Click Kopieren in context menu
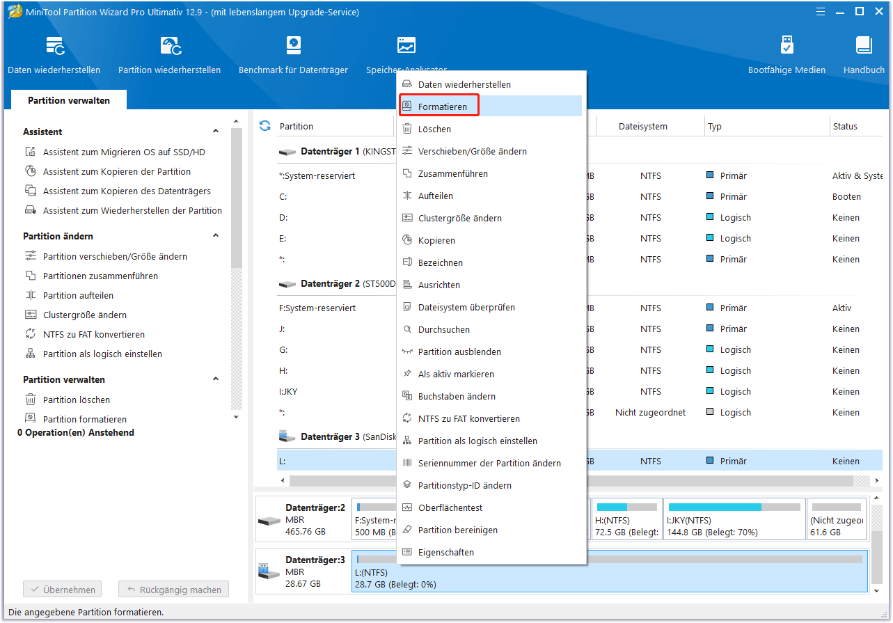Image resolution: width=893 pixels, height=623 pixels. pos(490,240)
